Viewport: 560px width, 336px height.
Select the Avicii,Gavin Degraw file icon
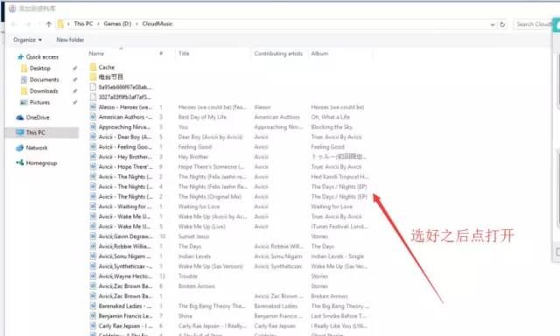[94, 236]
